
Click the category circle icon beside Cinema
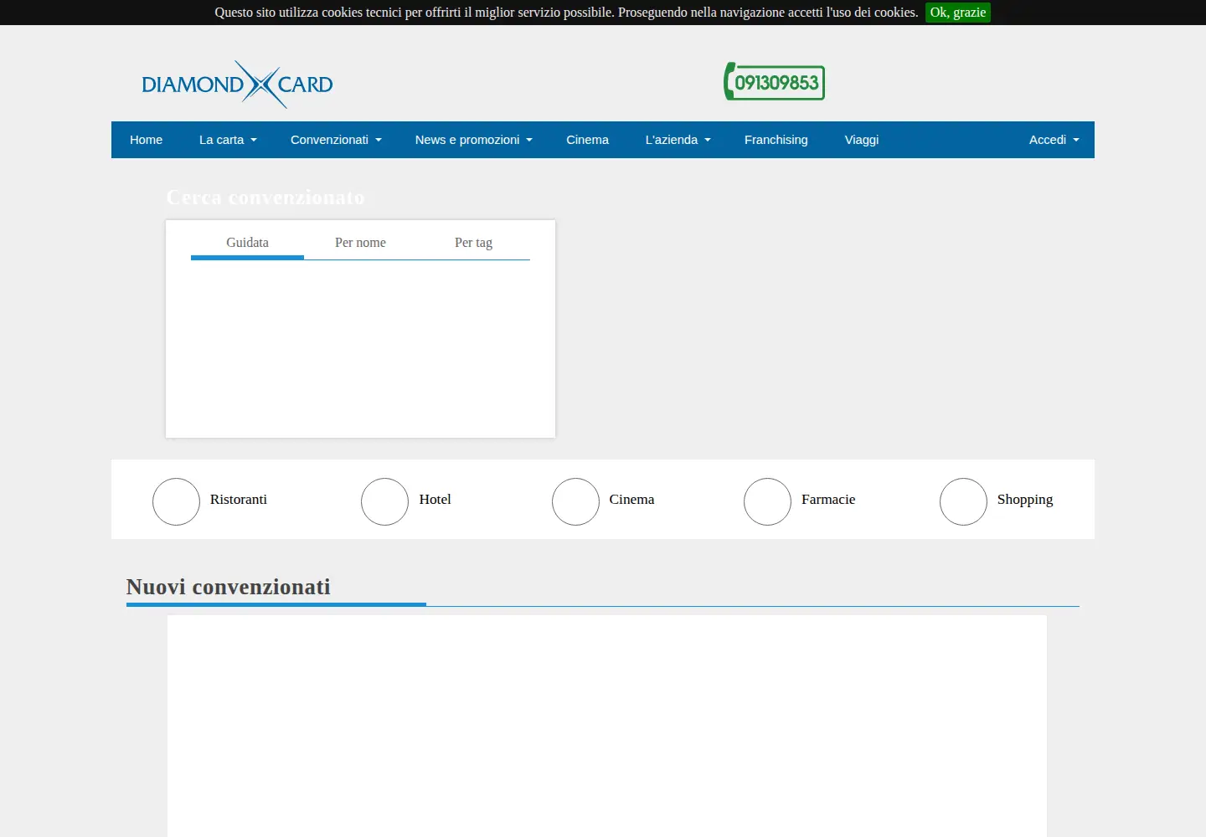[575, 501]
